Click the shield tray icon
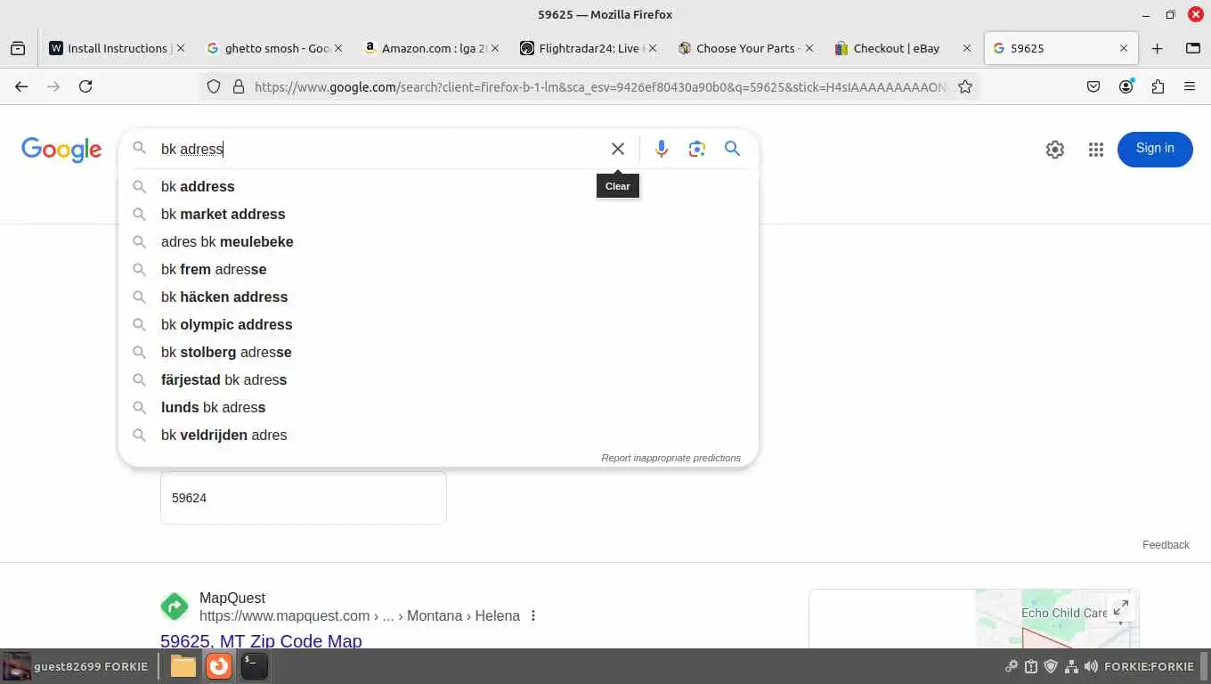The width and height of the screenshot is (1211, 684). click(x=1051, y=666)
